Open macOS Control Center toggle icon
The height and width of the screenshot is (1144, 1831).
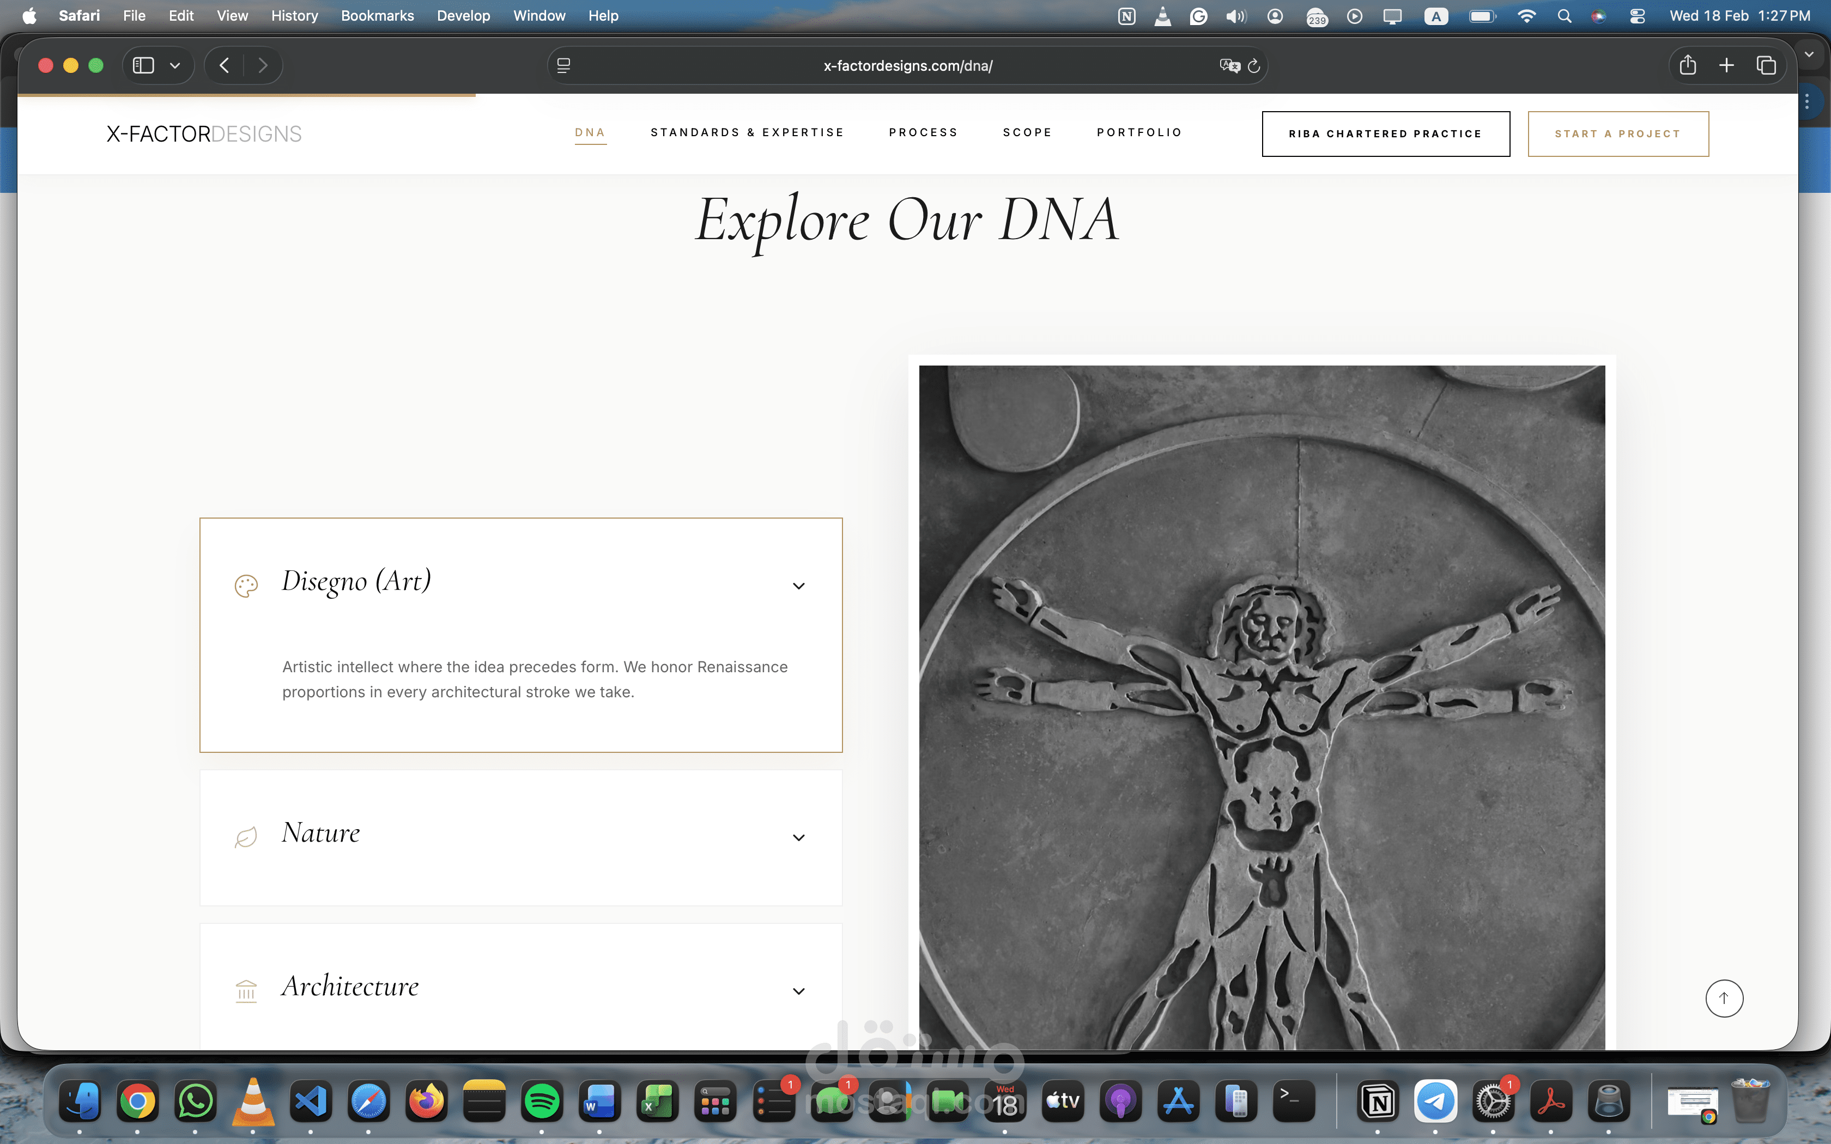tap(1638, 16)
